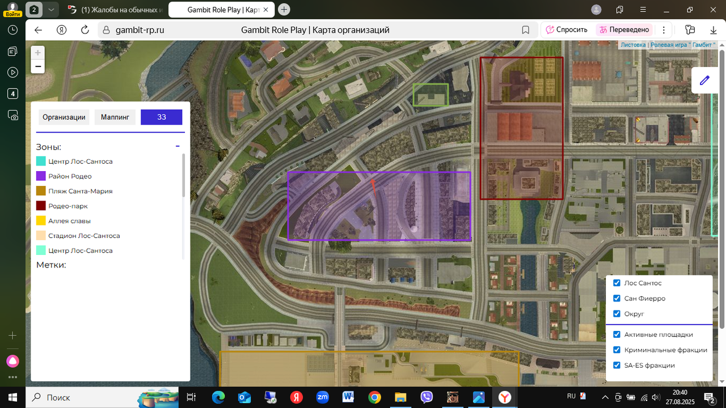The width and height of the screenshot is (726, 408).
Task: Open the sidebar three-dot more options
Action: pos(12,376)
